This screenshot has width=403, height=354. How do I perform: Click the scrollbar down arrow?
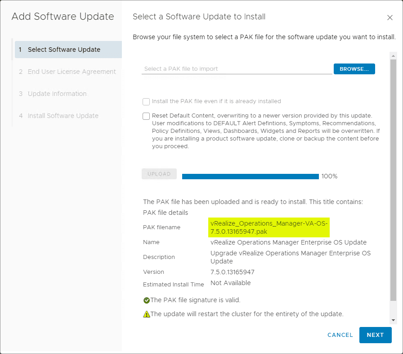coord(393,320)
